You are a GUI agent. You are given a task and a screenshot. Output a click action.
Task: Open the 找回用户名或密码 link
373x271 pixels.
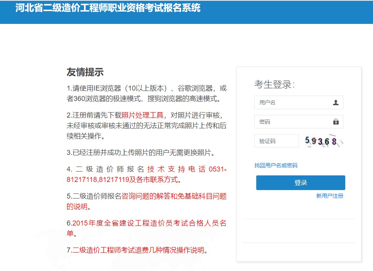[x=276, y=165]
